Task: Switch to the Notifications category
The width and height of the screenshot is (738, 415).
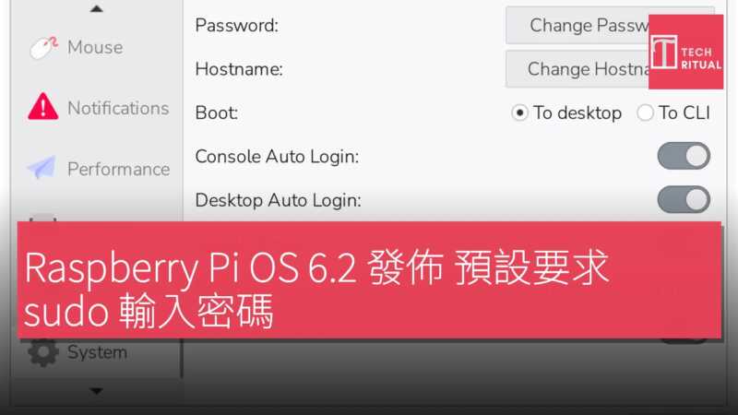Action: tap(118, 108)
